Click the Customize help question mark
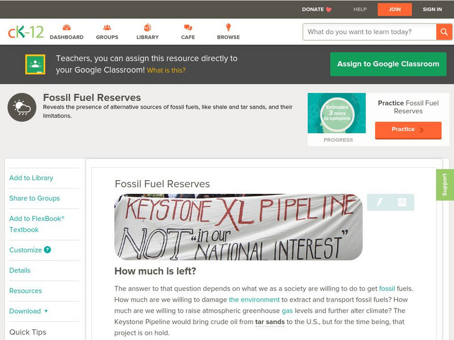 48,250
